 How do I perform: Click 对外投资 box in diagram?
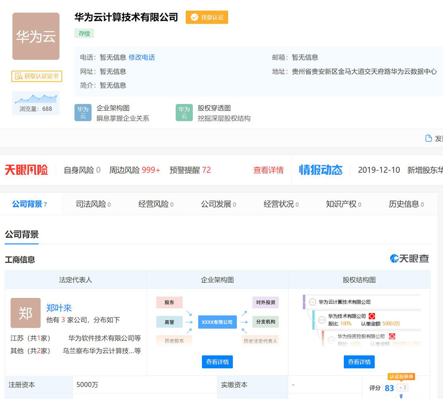265,302
